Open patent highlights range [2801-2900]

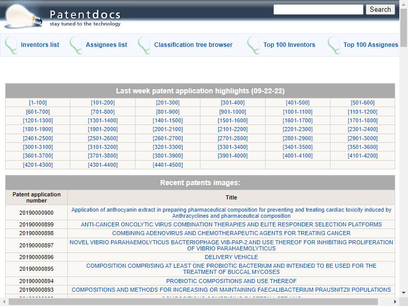[298, 138]
